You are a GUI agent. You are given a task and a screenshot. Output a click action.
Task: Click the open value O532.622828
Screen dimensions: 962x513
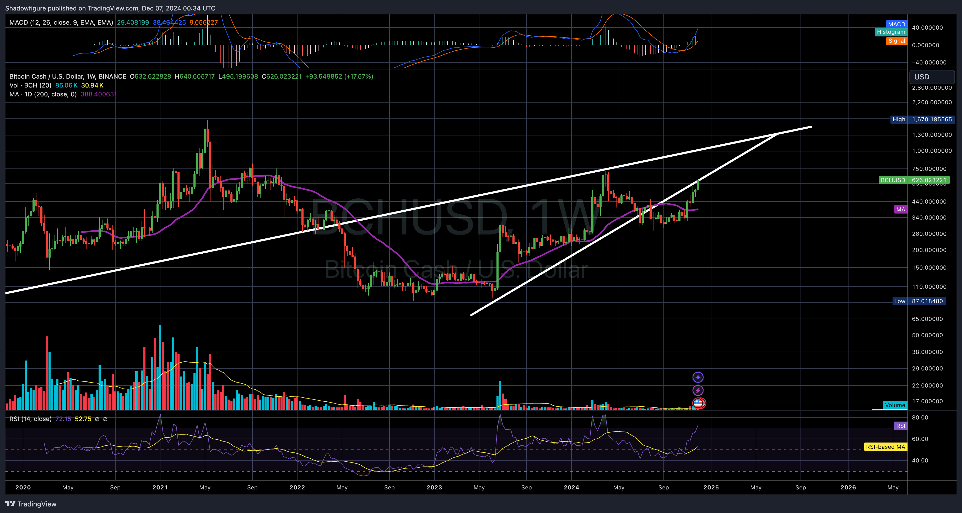150,77
